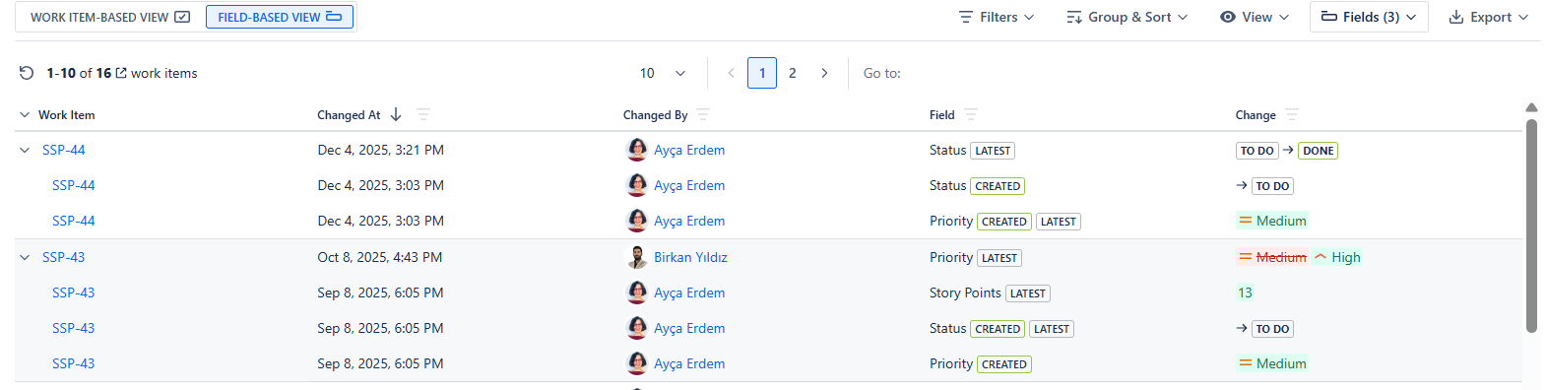Collapse the SSP-43 group

(x=25, y=258)
